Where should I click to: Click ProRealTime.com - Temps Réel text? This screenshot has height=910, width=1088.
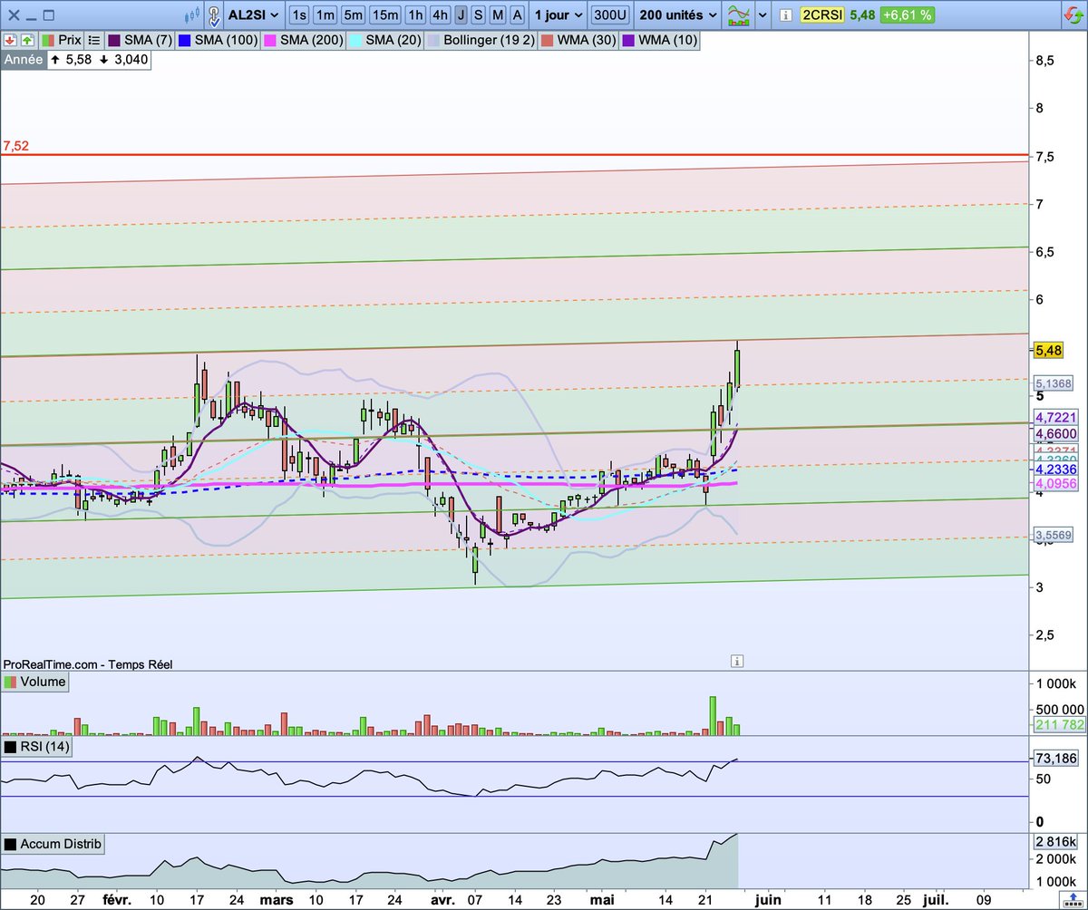(x=88, y=664)
